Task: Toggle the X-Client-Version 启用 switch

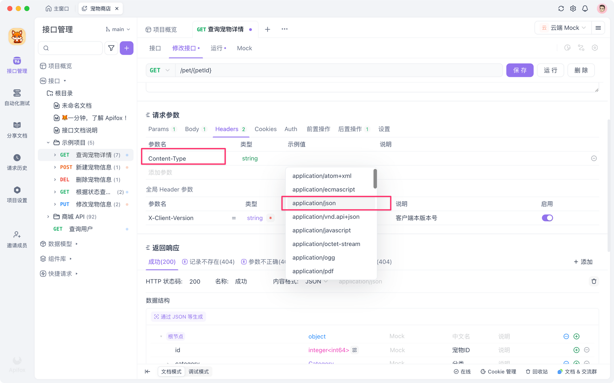Action: pos(547,218)
